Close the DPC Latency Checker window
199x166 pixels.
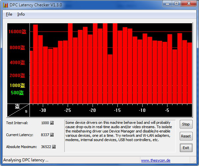[x=189, y=4]
